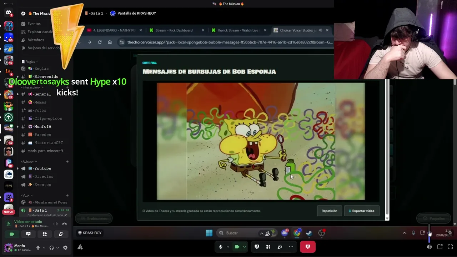This screenshot has height=257, width=457.
Task: Open OBS from the streamed taskbar
Action: [321, 233]
